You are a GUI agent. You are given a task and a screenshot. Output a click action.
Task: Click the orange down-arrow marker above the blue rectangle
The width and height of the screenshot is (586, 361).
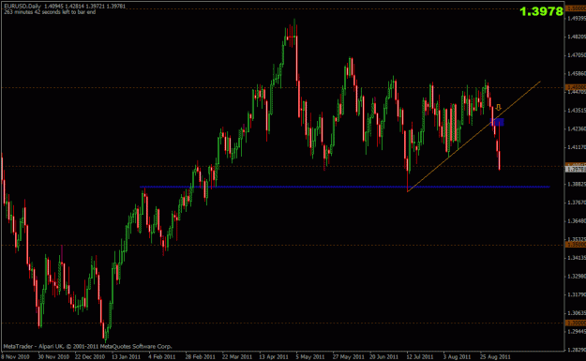point(498,108)
